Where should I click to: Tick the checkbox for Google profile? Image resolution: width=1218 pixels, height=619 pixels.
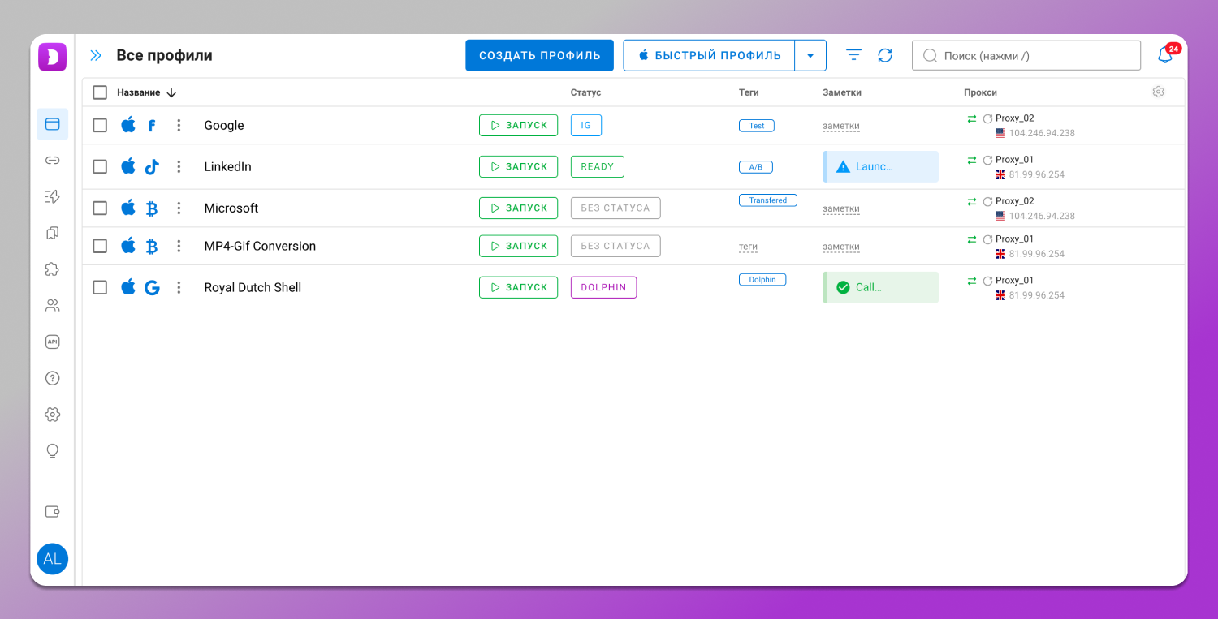(x=100, y=125)
